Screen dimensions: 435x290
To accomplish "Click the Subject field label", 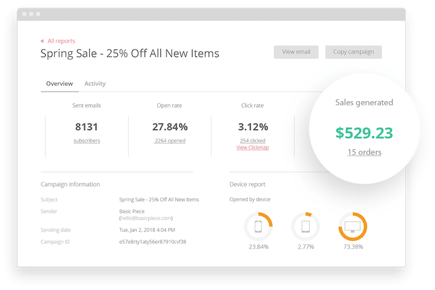I will point(49,200).
